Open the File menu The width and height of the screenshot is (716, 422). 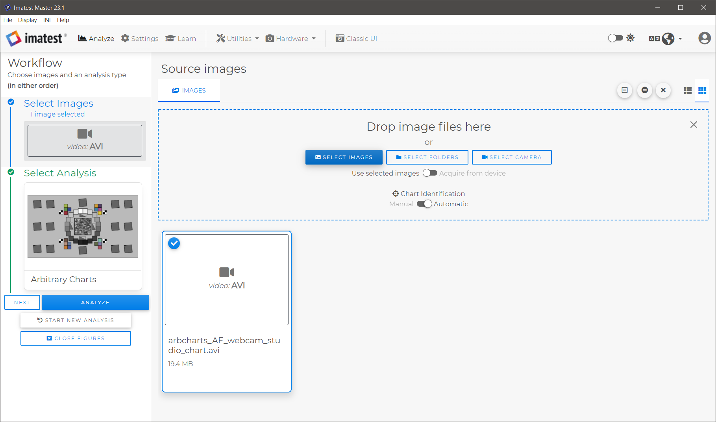point(8,20)
